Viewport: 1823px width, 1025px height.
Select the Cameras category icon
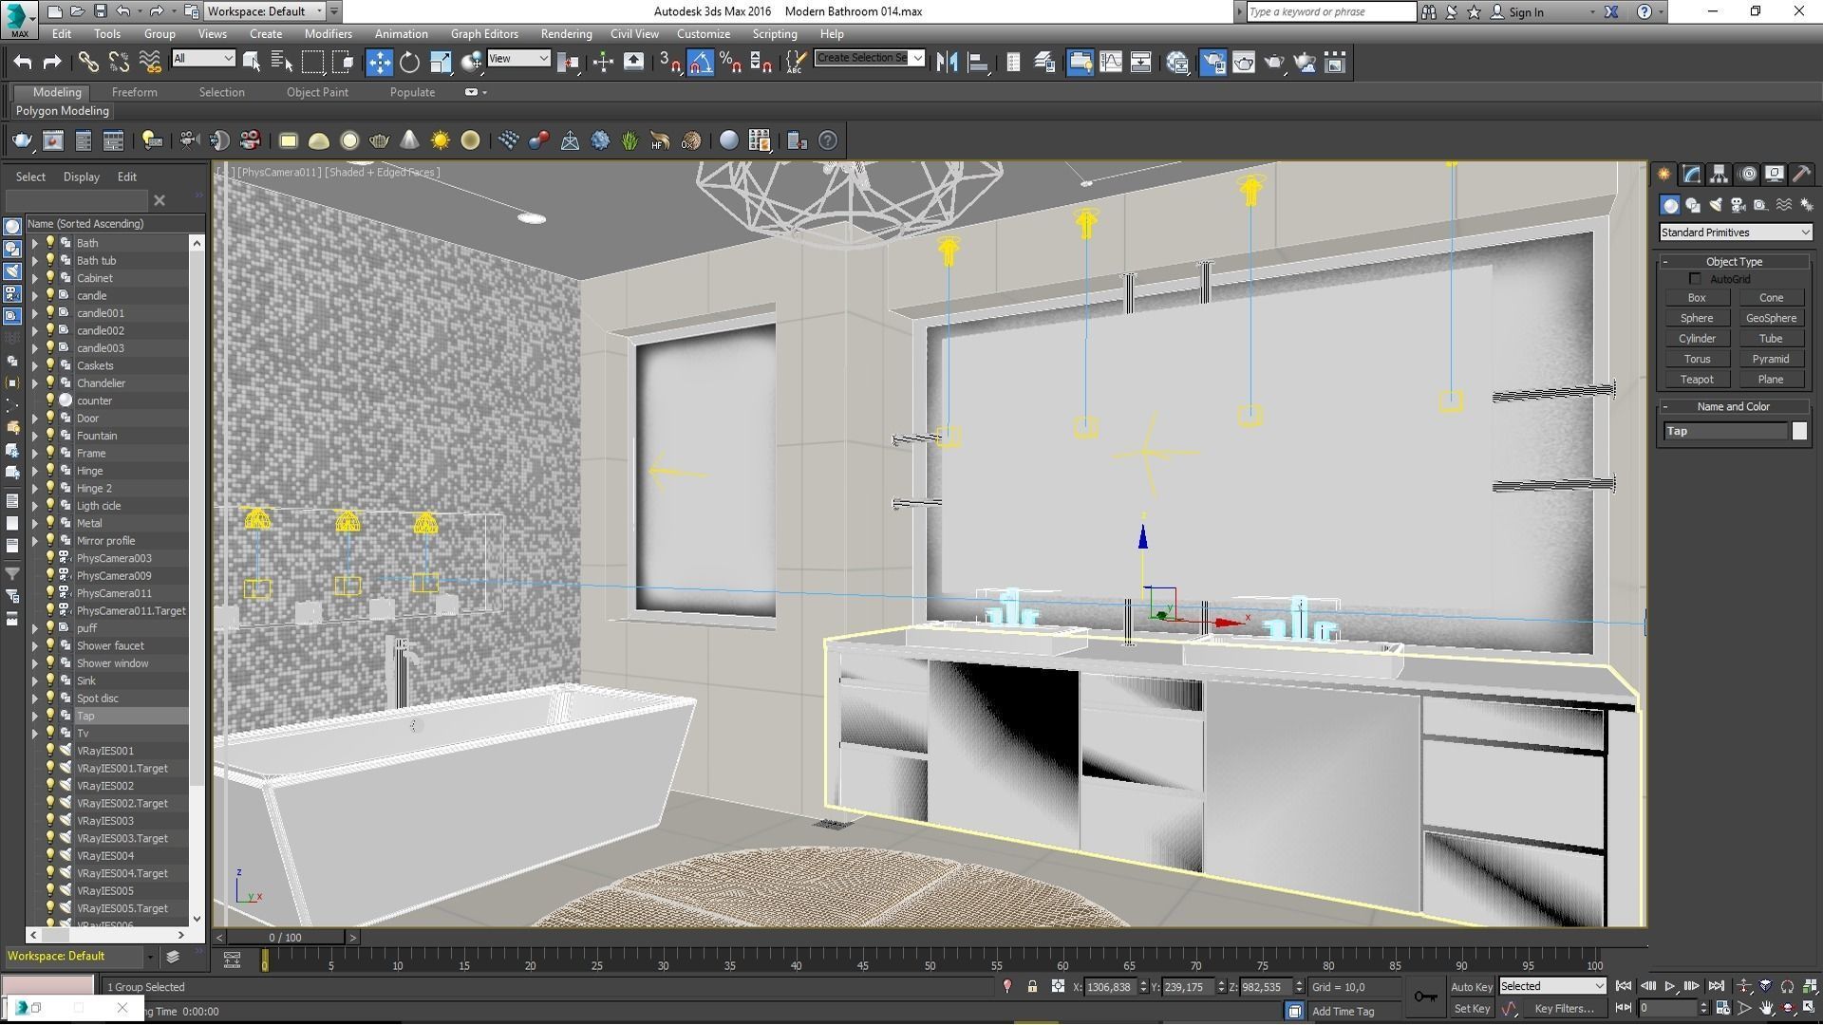1738,205
